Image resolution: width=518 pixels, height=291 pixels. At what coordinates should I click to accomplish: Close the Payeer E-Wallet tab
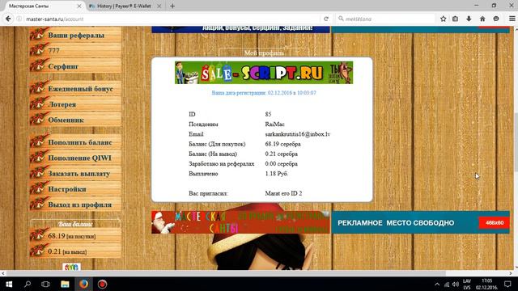coord(159,6)
